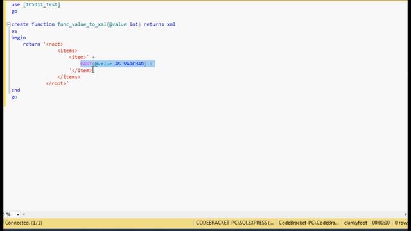Click the clankyfoot database status entry
Image resolution: width=411 pixels, height=231 pixels.
(355, 223)
